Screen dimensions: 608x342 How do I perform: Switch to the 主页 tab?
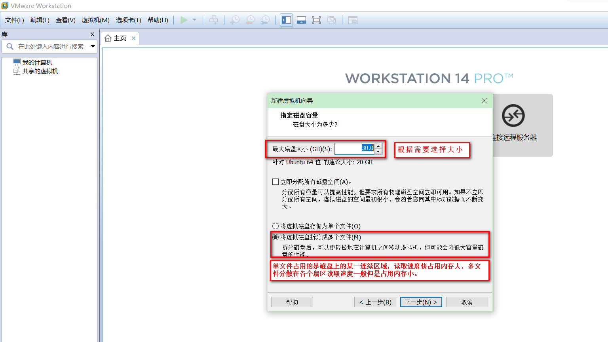(x=118, y=38)
